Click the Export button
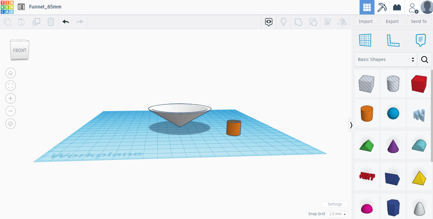This screenshot has width=433, height=219. pyautogui.click(x=392, y=21)
